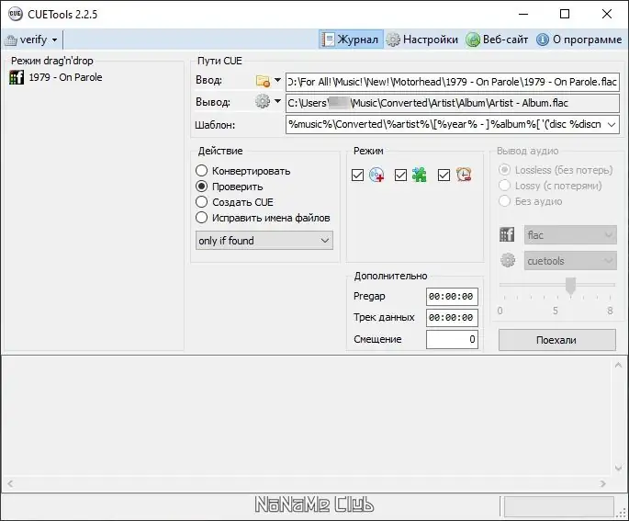The height and width of the screenshot is (521, 629).
Task: Click the output path gear icon
Action: pyautogui.click(x=263, y=101)
